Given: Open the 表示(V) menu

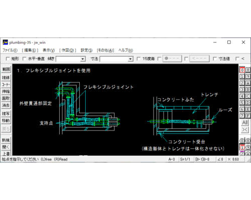Looking at the screenshot, I should tap(49, 50).
